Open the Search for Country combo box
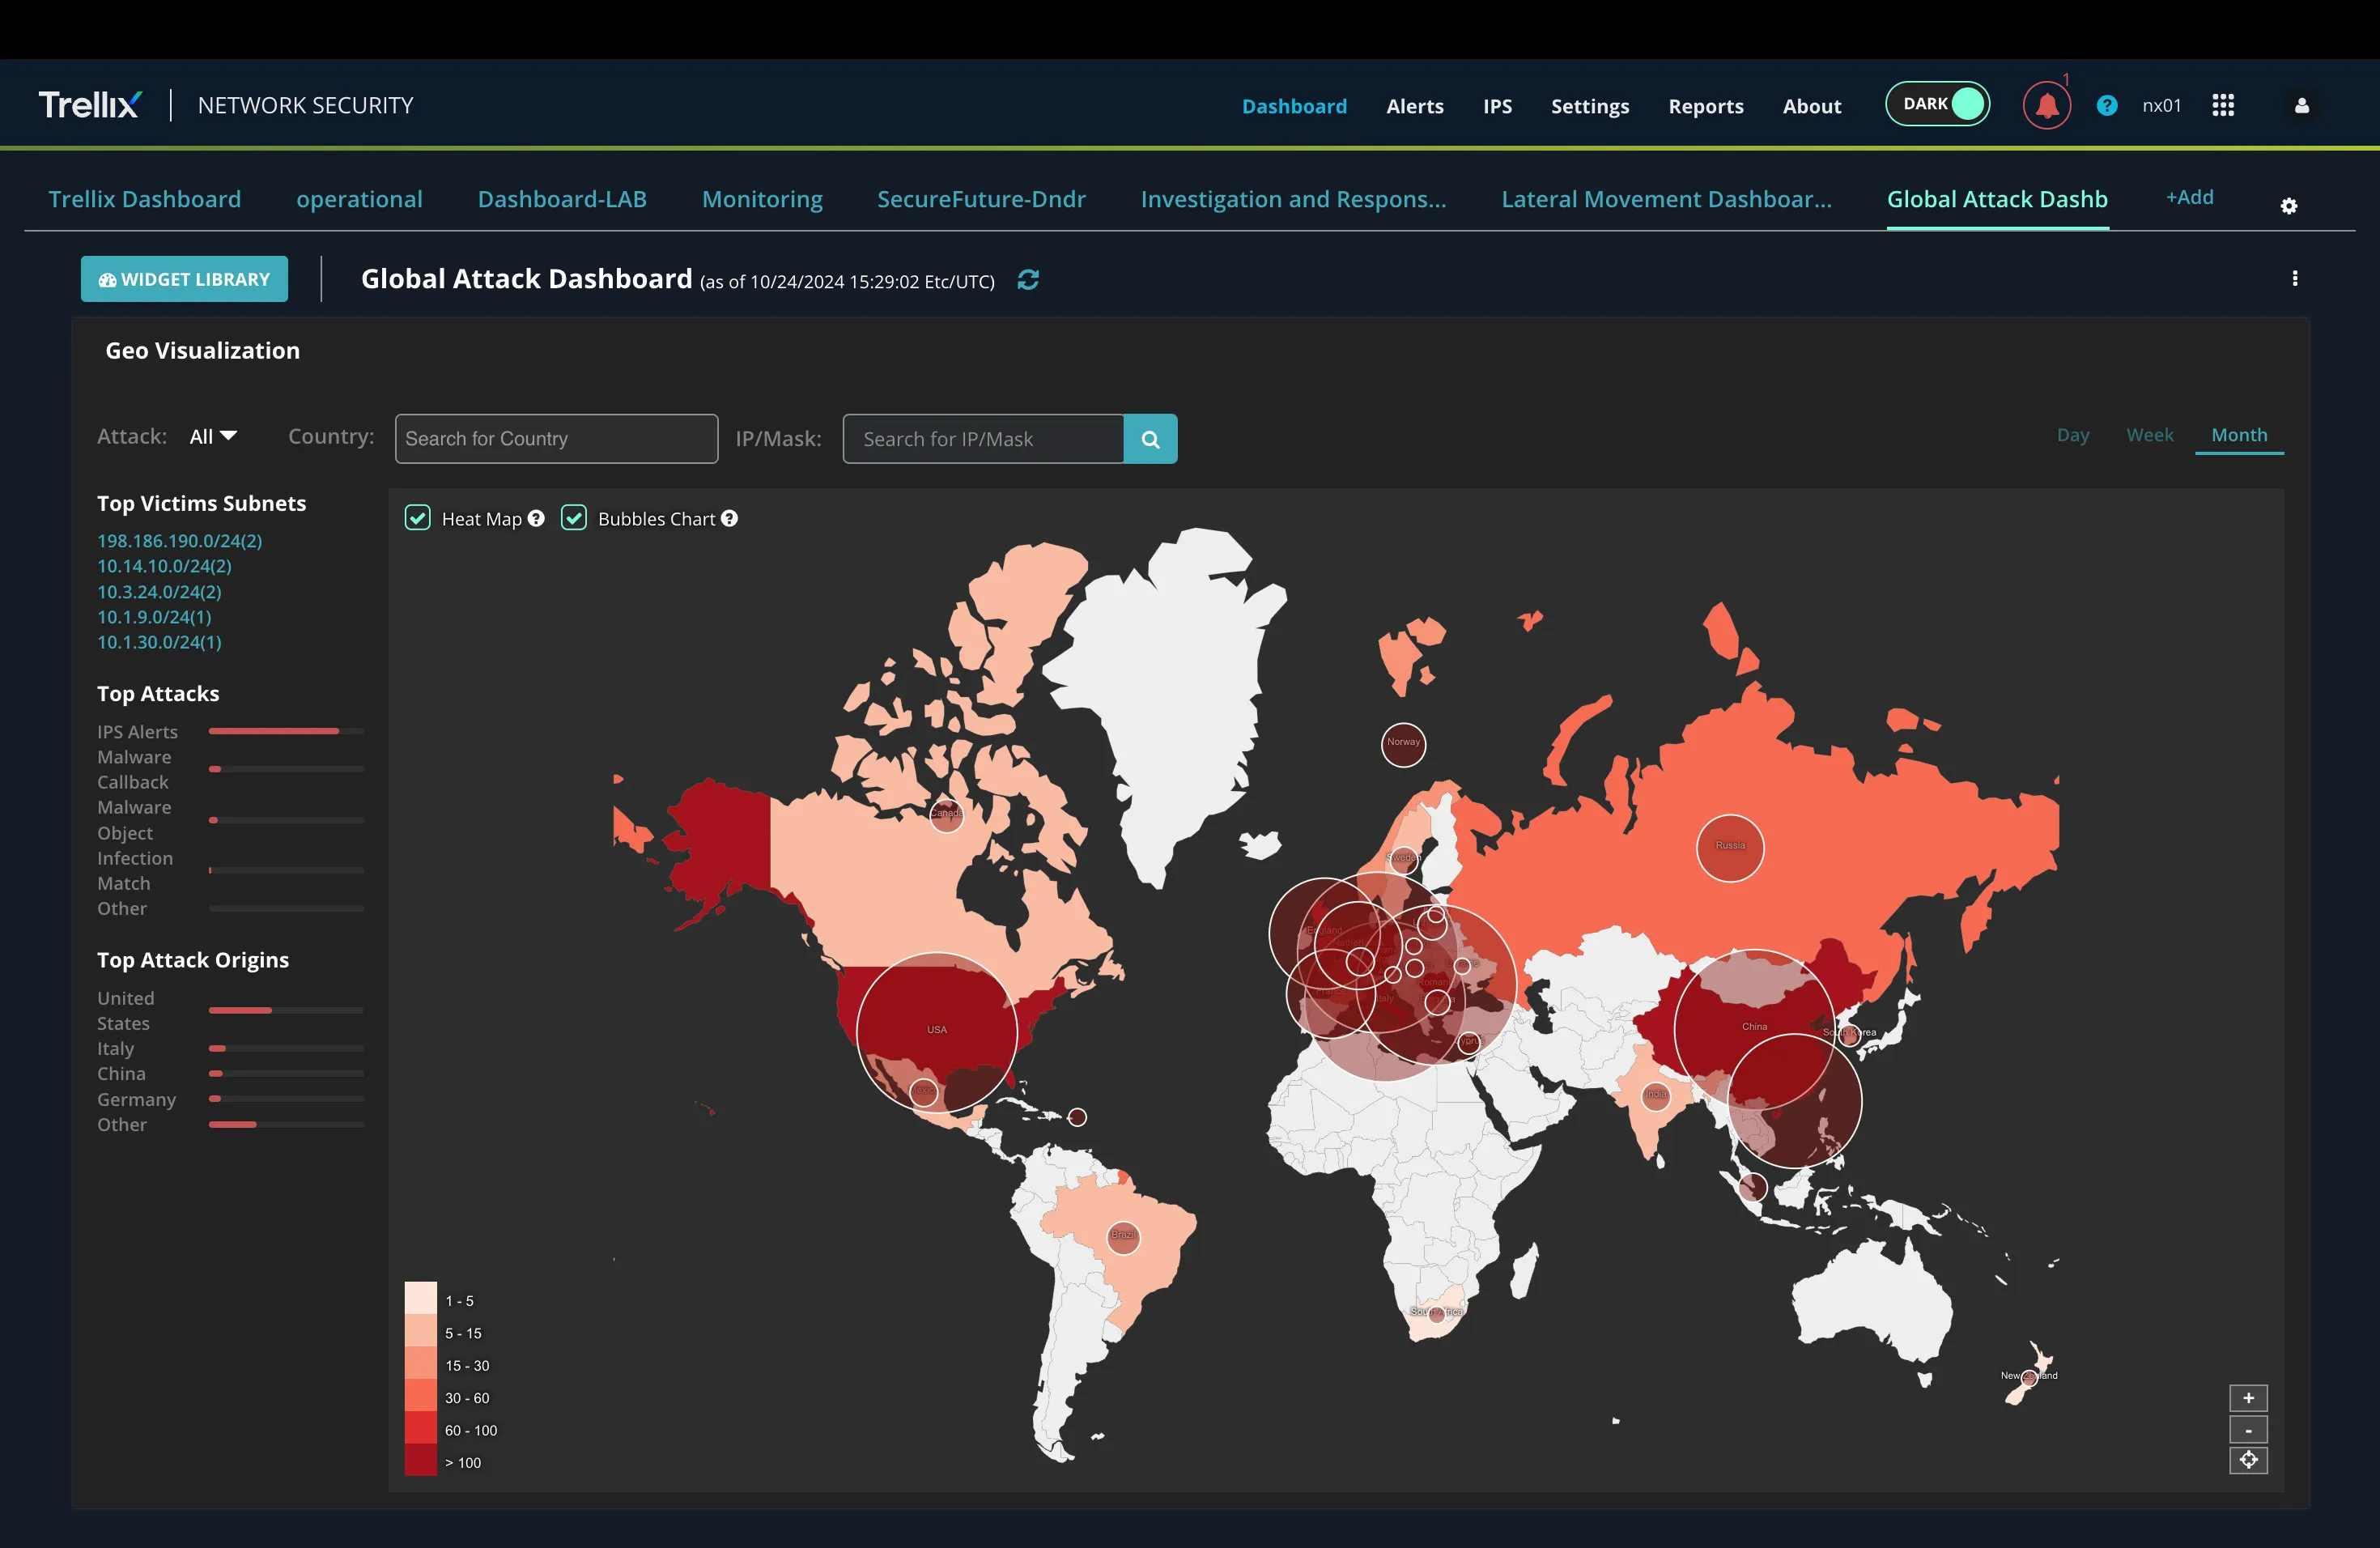 point(556,439)
